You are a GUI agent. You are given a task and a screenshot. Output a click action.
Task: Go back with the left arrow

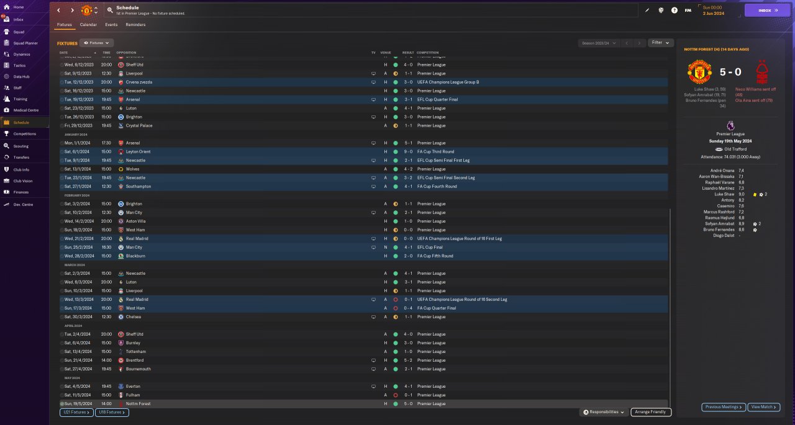coord(58,11)
